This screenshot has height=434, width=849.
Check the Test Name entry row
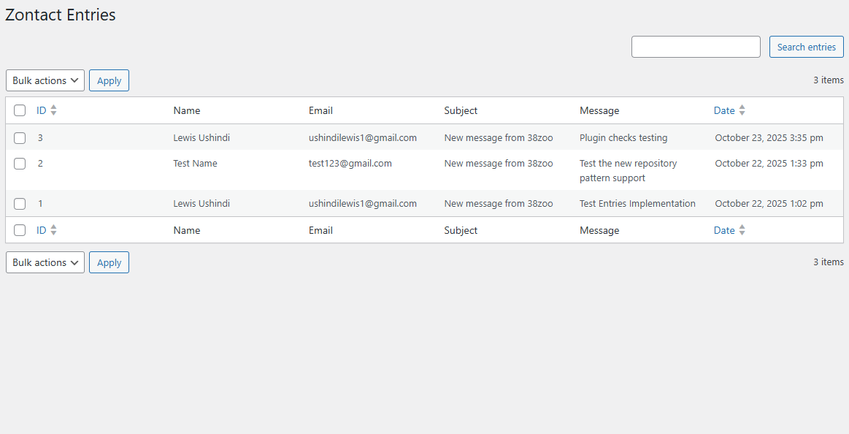point(20,163)
